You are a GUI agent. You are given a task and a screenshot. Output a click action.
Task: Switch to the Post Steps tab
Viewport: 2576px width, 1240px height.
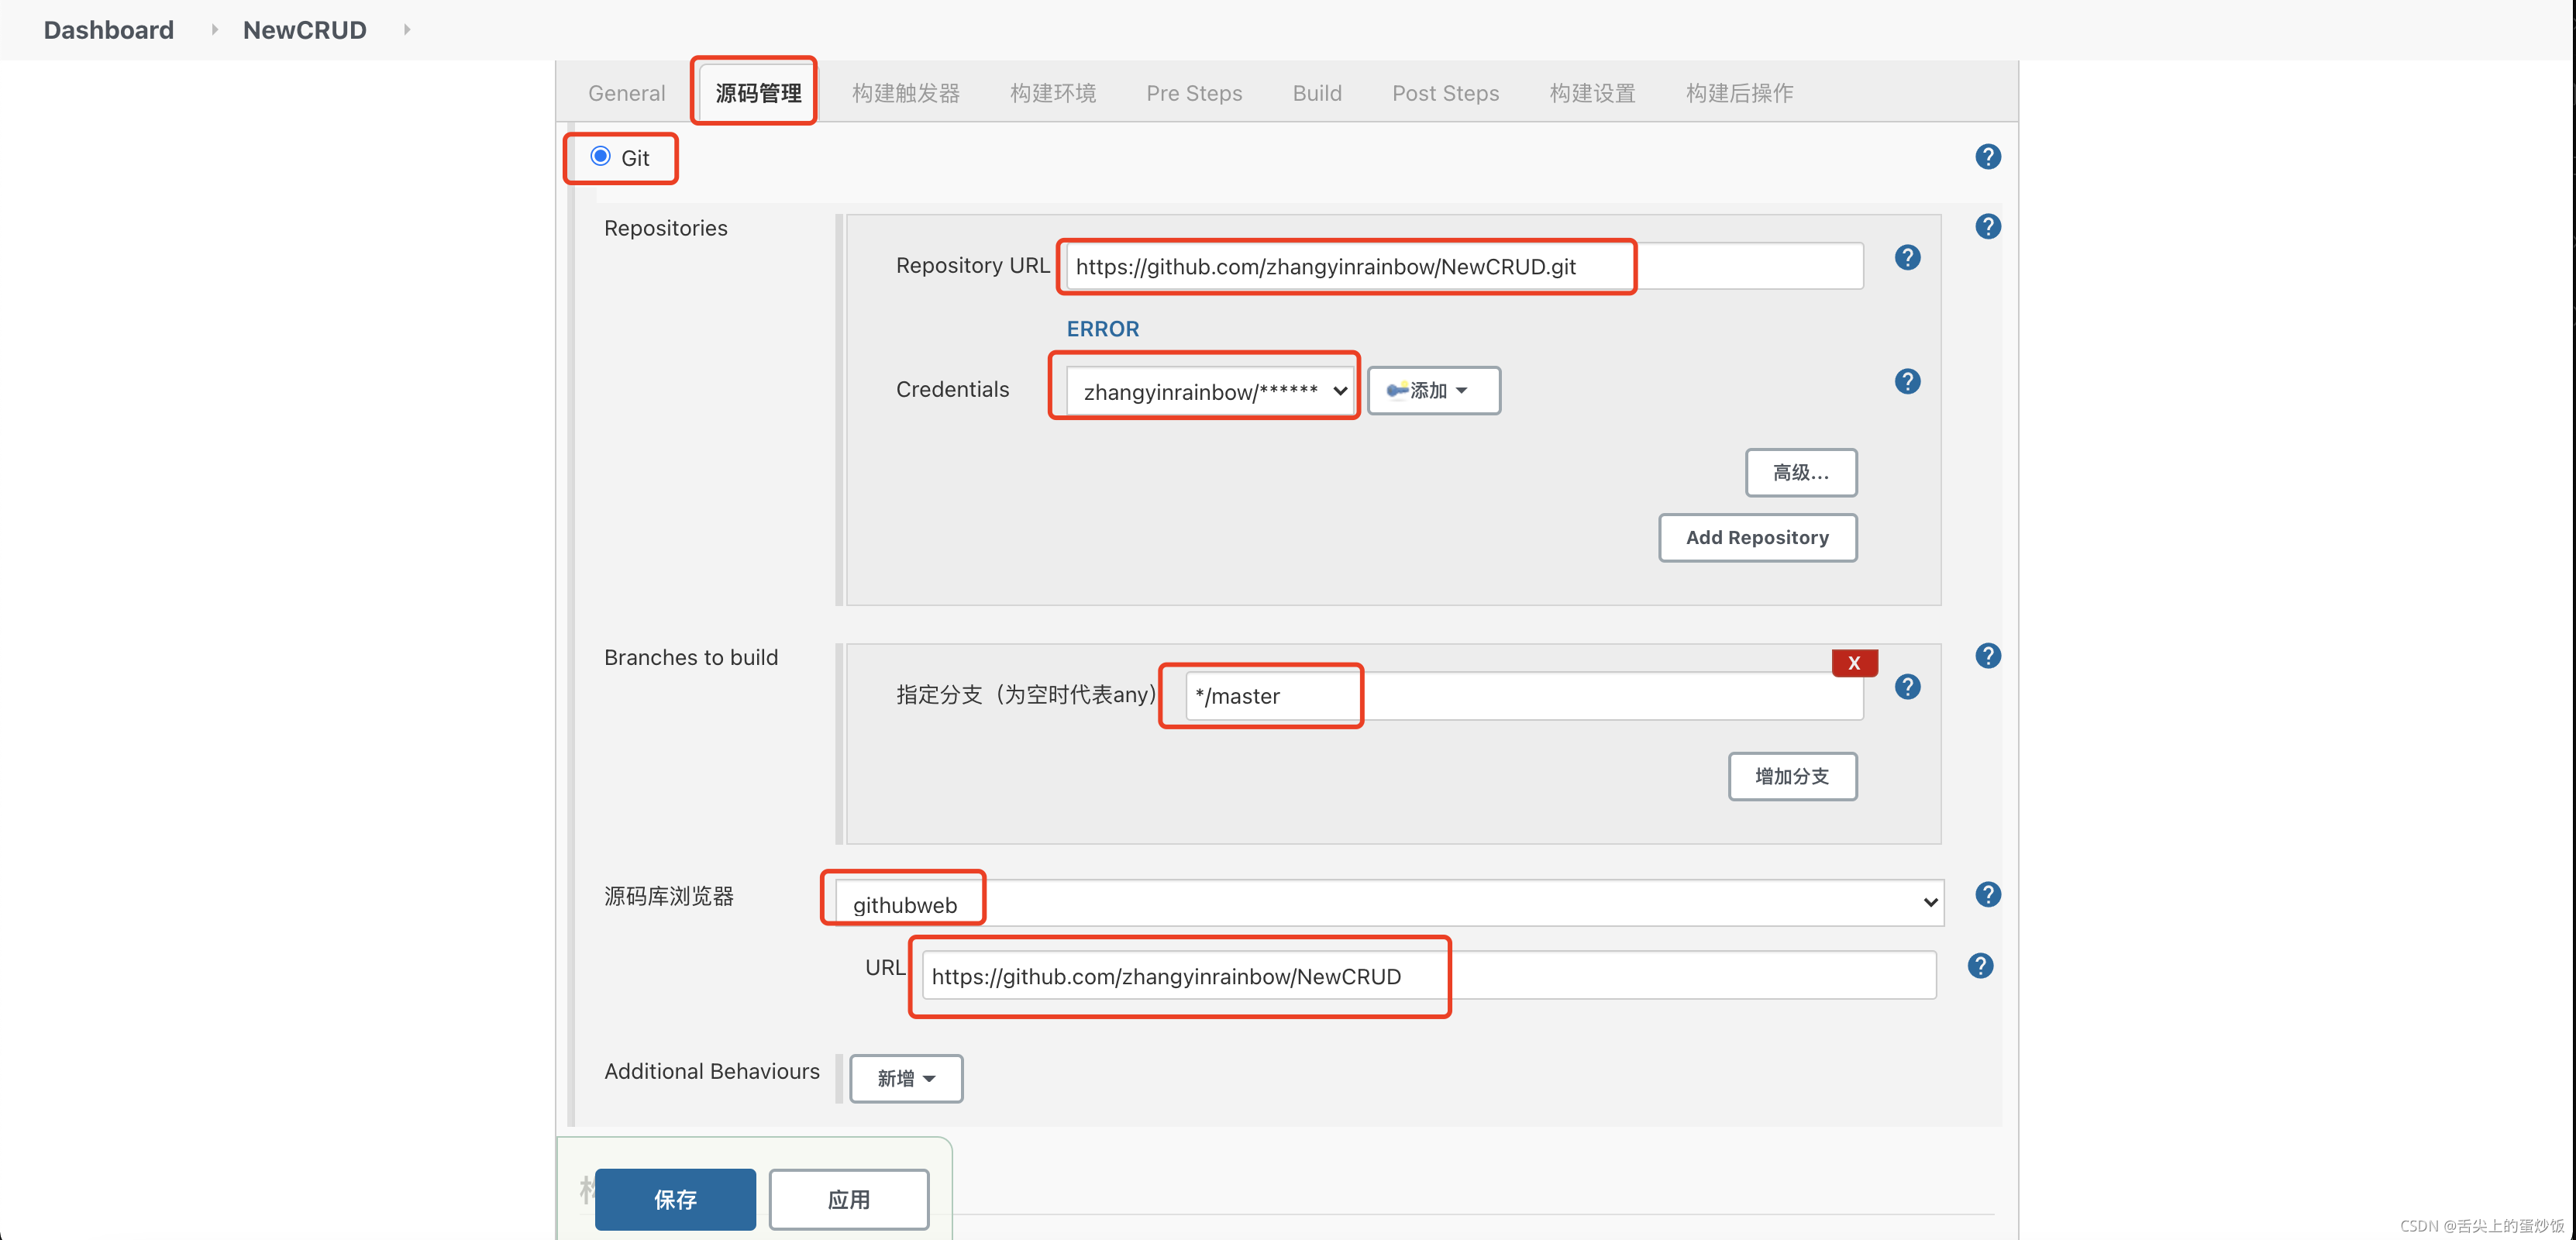click(x=1444, y=93)
